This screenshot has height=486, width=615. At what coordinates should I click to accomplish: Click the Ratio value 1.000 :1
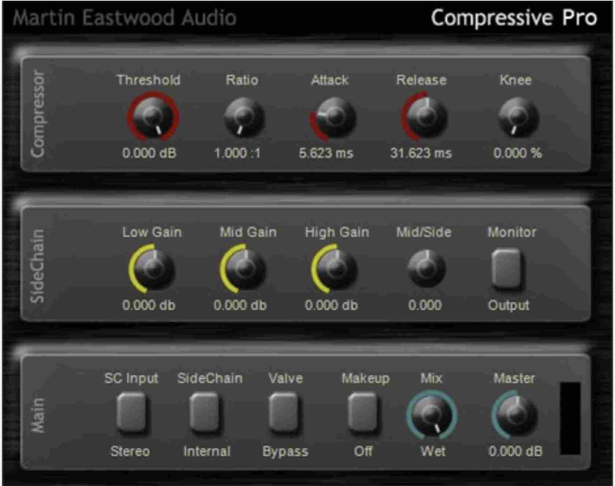(237, 153)
